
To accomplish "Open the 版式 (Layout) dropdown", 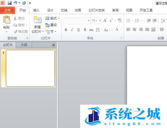I will (x=52, y=18).
